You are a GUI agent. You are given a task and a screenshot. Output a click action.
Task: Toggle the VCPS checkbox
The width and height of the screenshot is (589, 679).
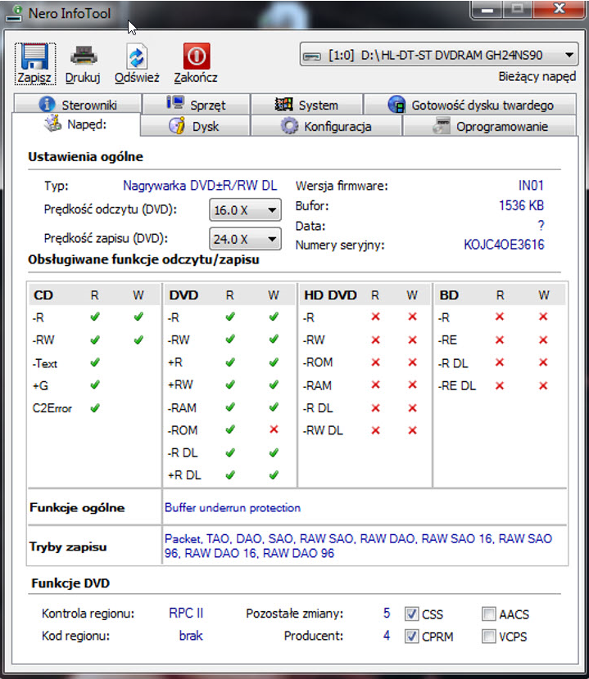(489, 636)
